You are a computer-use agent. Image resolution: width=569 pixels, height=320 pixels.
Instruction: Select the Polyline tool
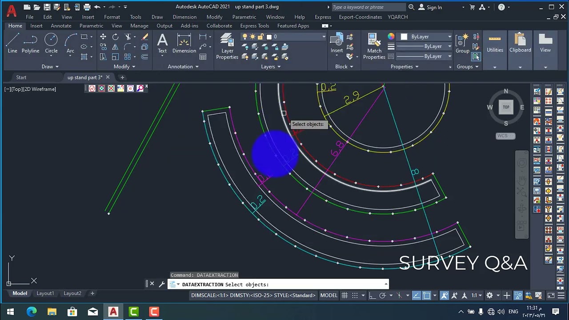click(x=30, y=43)
